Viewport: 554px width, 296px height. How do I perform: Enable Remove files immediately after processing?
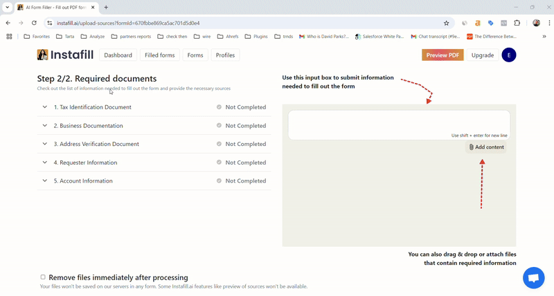tap(43, 277)
